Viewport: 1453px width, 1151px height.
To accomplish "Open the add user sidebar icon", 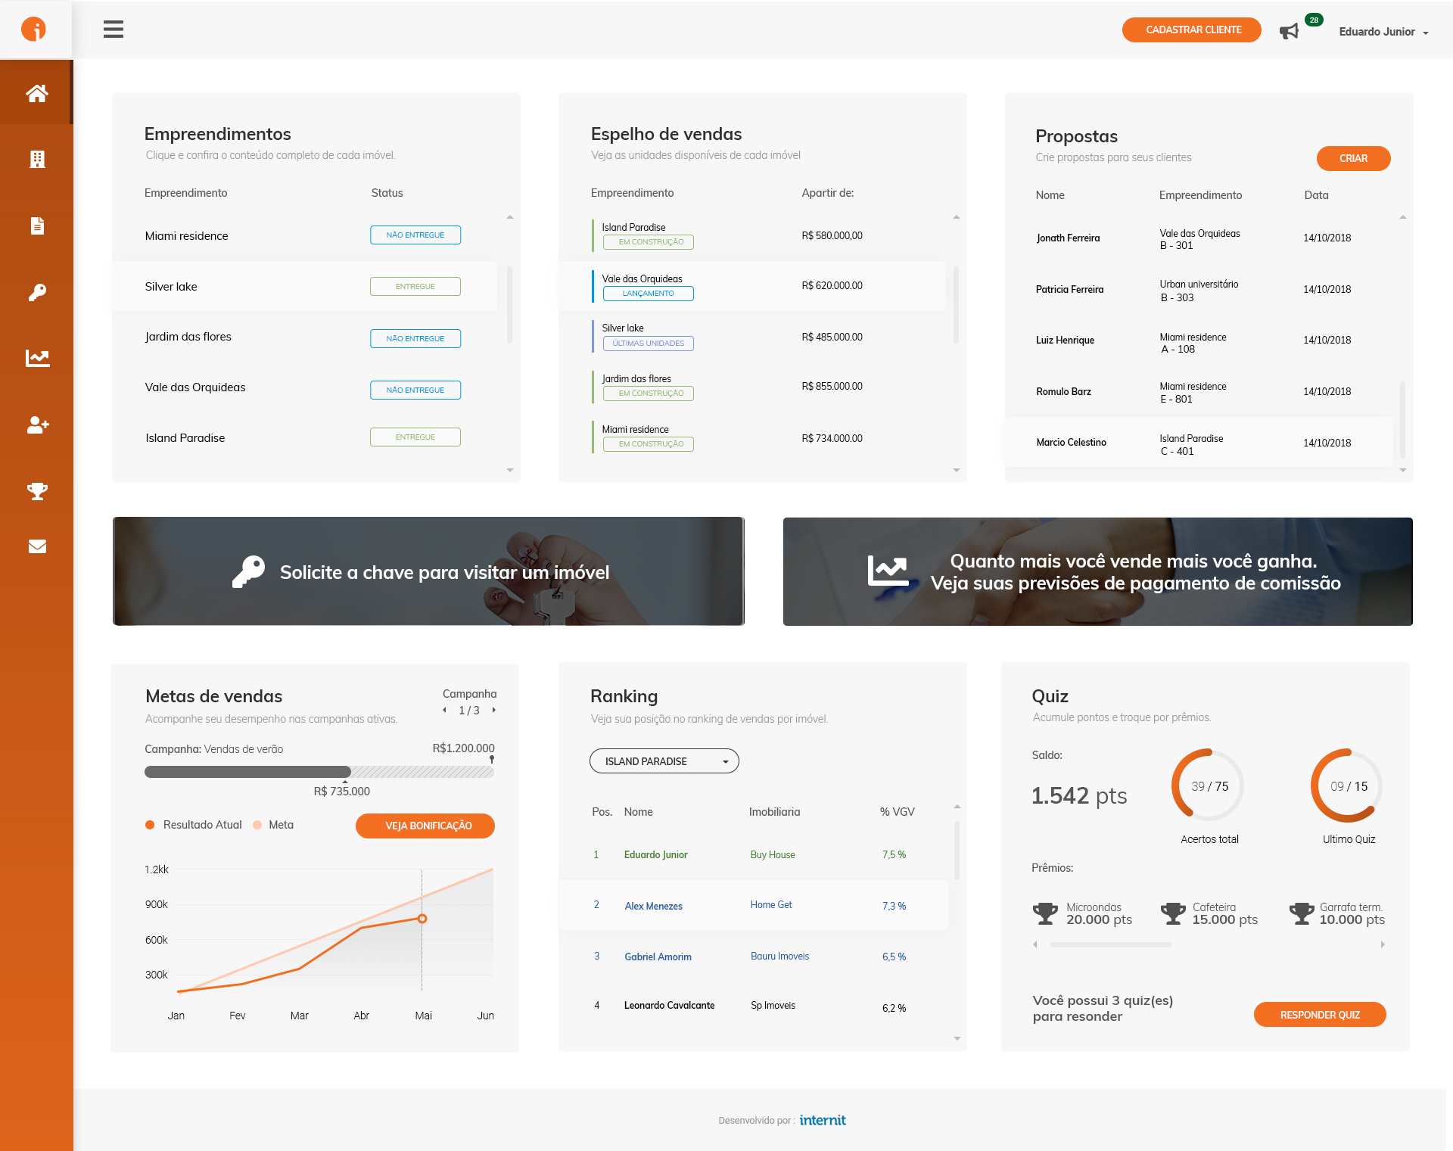I will click(x=36, y=425).
